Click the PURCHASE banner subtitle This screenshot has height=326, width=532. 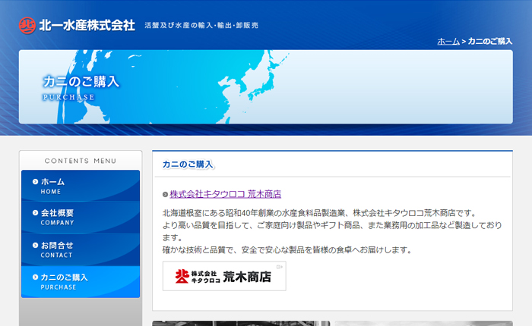pyautogui.click(x=68, y=98)
